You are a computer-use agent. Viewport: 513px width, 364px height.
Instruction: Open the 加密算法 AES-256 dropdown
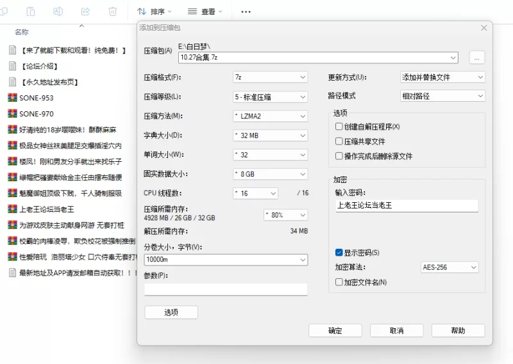(x=450, y=267)
